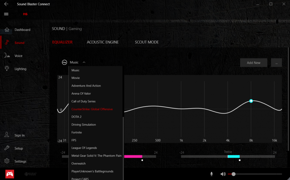
Task: Click the main panel vertical scrollbar
Action: point(289,99)
